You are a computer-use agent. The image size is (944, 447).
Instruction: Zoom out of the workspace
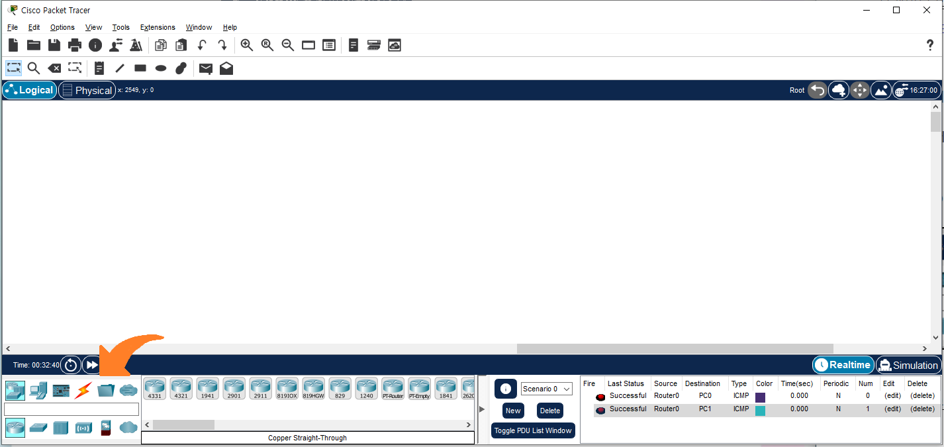(x=287, y=45)
